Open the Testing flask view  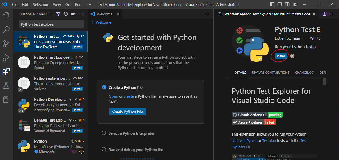[6, 86]
